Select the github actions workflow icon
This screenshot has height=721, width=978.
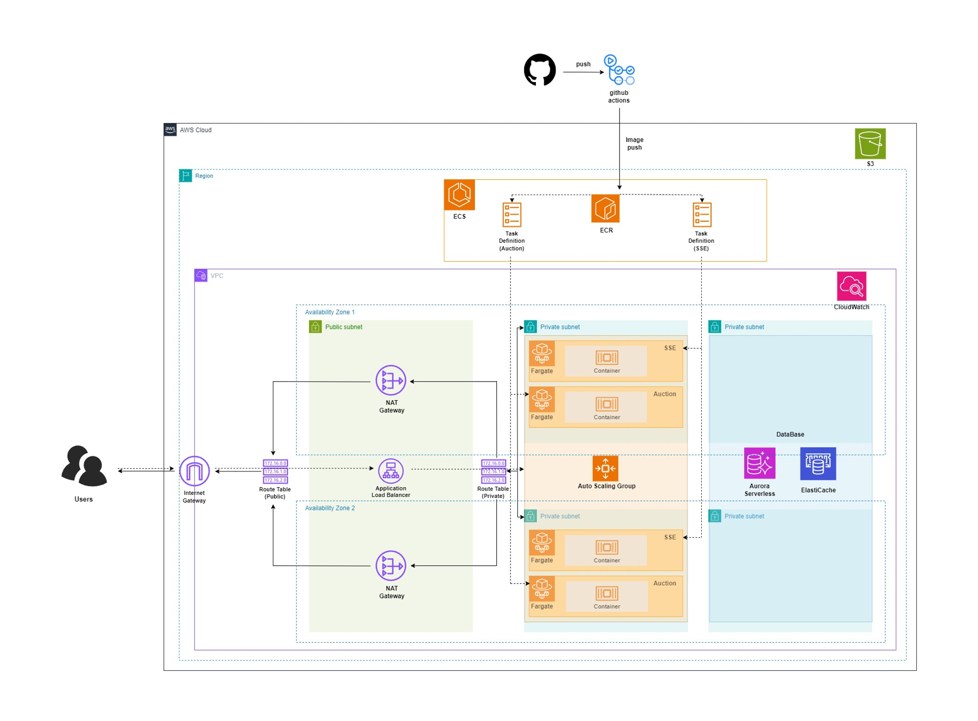[x=619, y=69]
